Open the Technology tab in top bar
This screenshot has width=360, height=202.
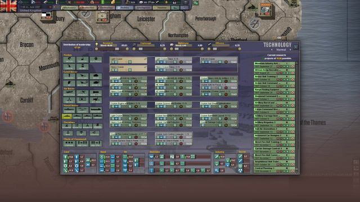tap(106, 8)
